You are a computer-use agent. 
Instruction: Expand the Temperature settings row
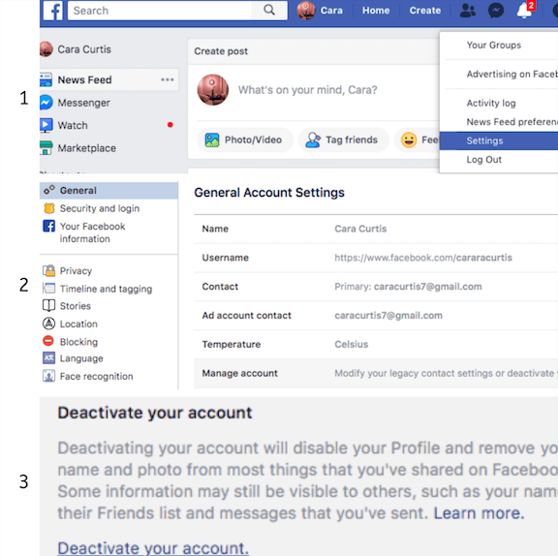pos(376,344)
